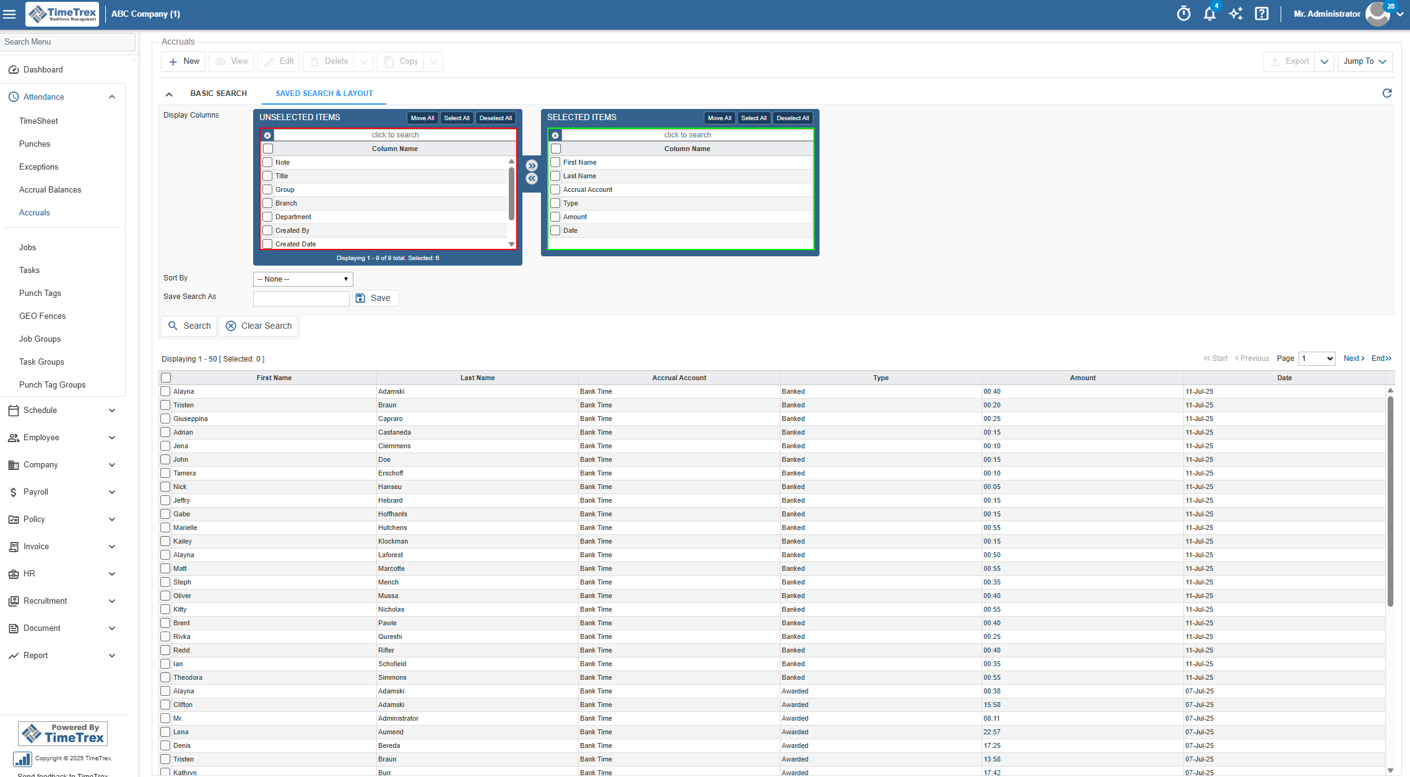The width and height of the screenshot is (1410, 777).
Task: Check the Note column checkbox
Action: 267,162
